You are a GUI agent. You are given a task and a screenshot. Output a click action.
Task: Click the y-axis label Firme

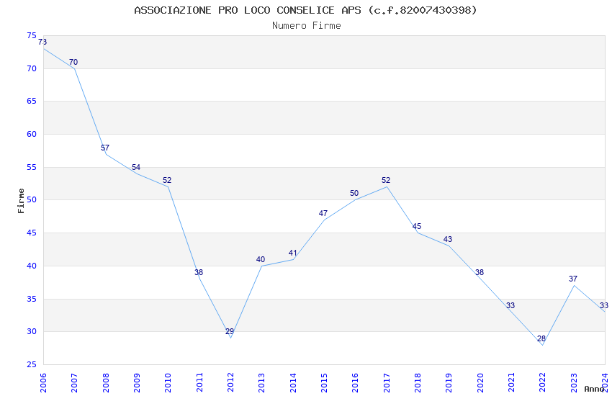pos(21,201)
